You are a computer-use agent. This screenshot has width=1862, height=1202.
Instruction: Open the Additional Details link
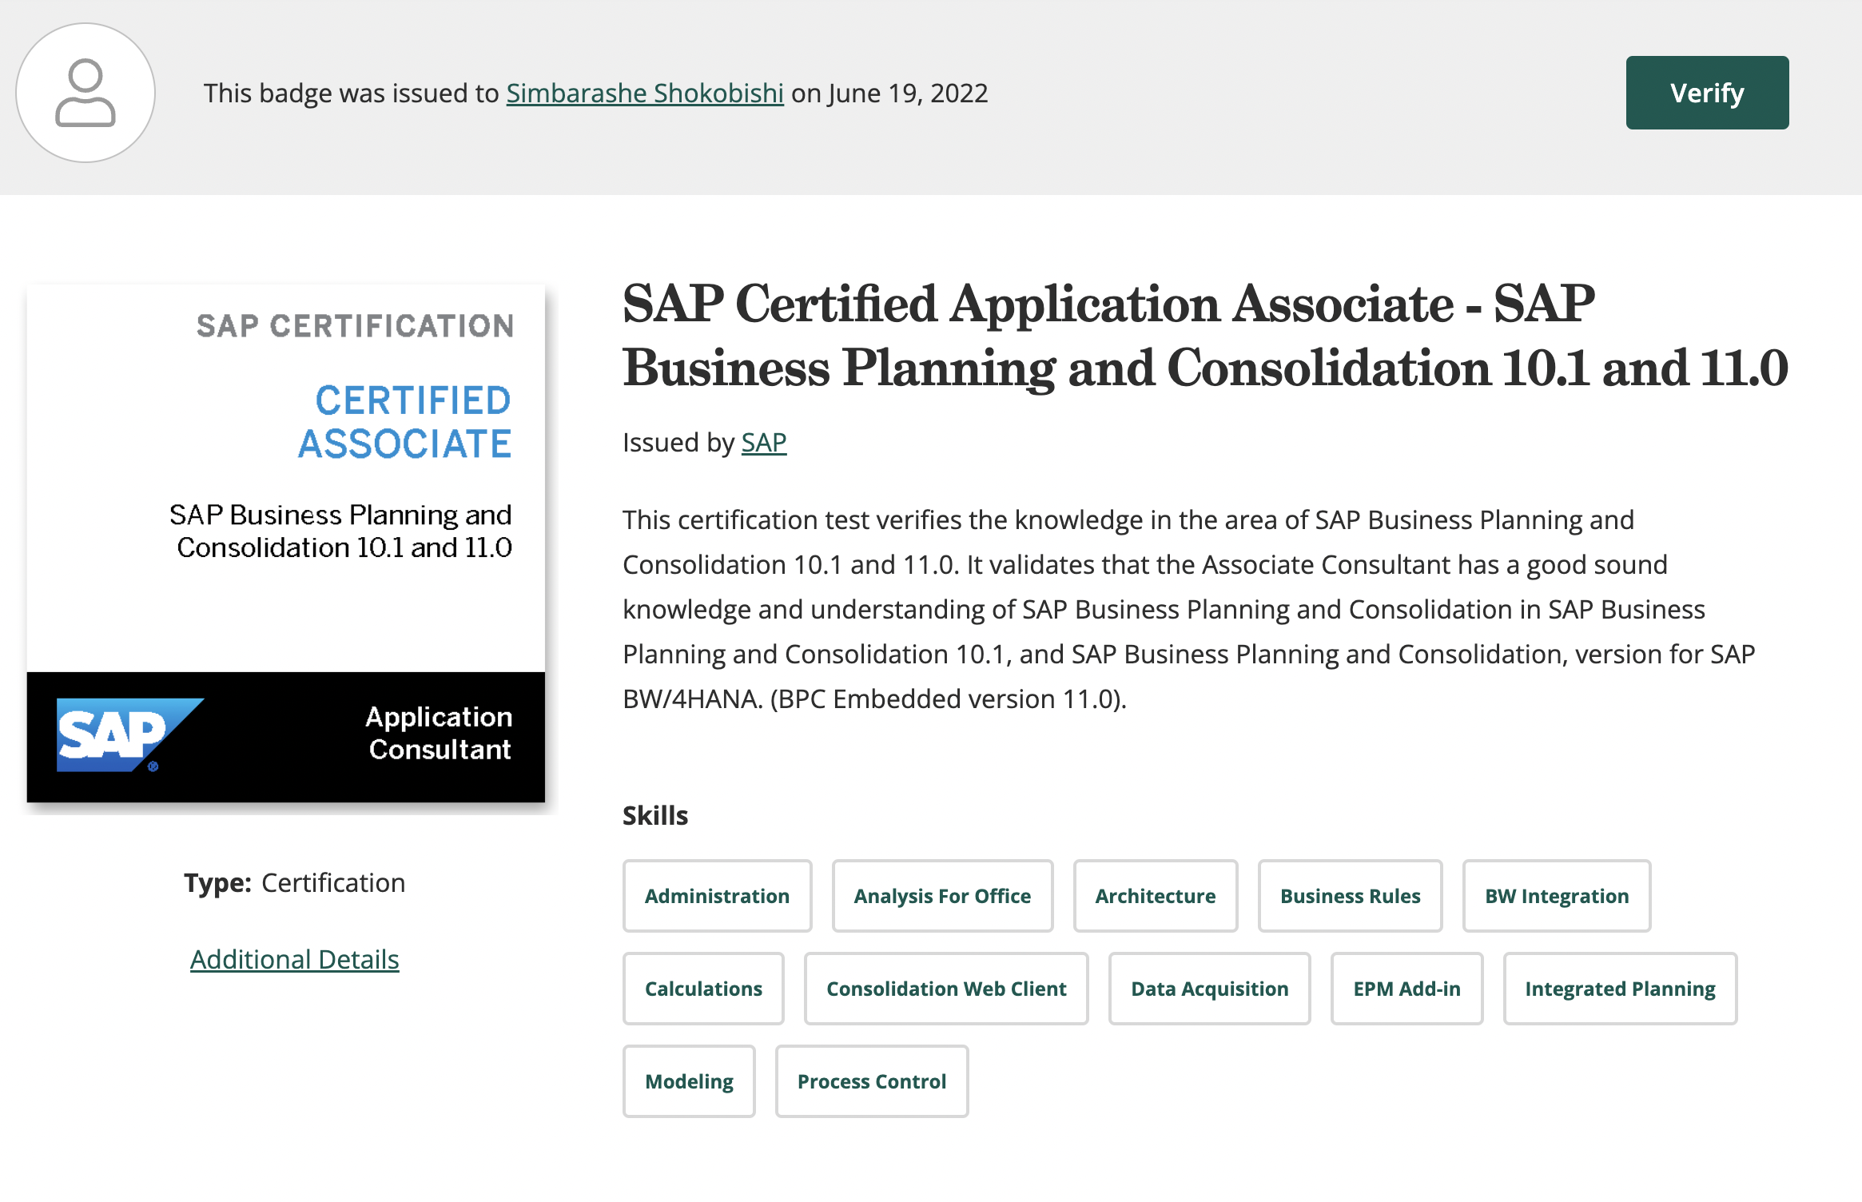(294, 959)
